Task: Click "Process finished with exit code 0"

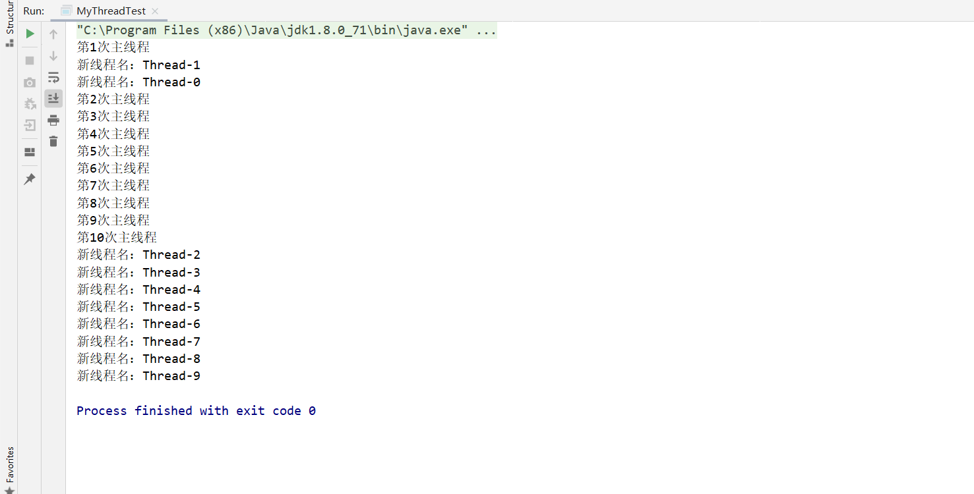Action: [196, 410]
